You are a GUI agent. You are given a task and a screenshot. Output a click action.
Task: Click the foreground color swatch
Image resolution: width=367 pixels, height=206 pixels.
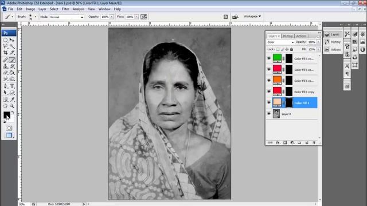tap(6, 115)
